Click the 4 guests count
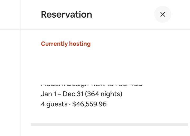The width and height of the screenshot is (190, 136). point(54,104)
